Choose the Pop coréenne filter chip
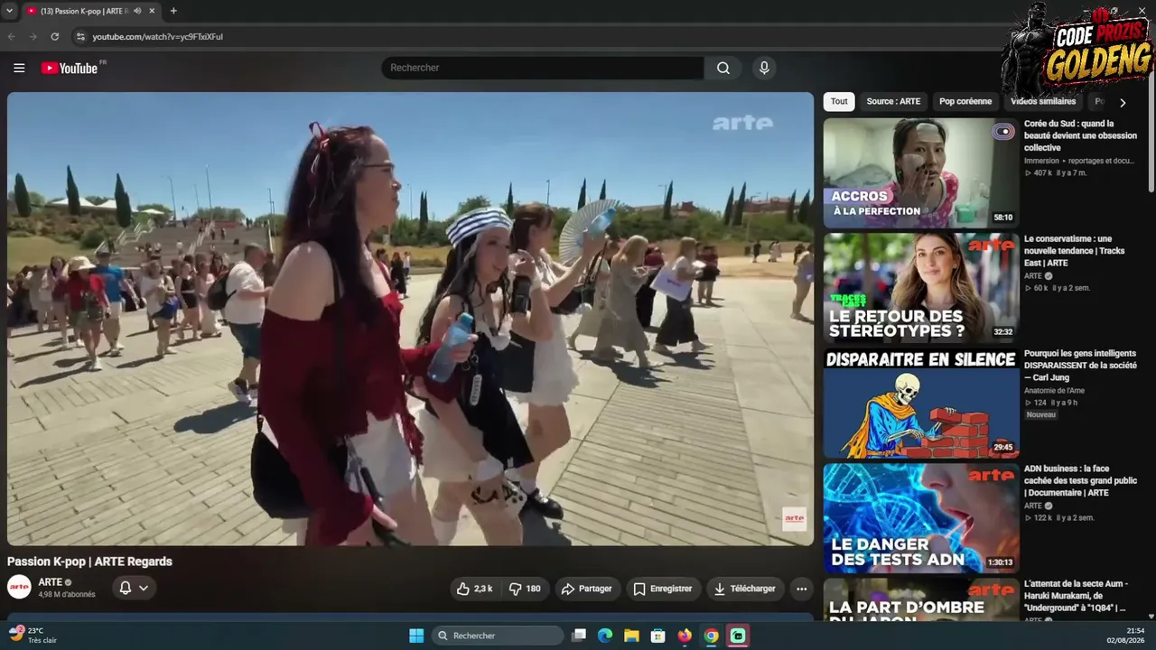 pyautogui.click(x=965, y=102)
